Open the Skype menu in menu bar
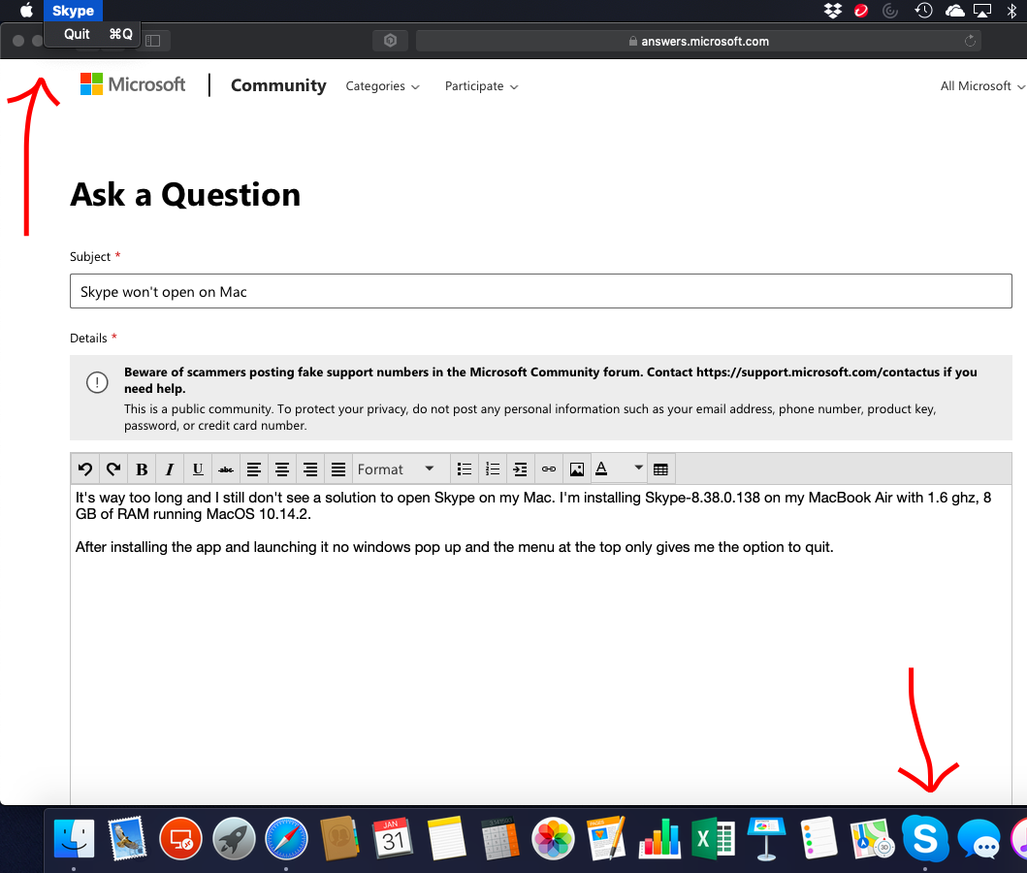 73,11
